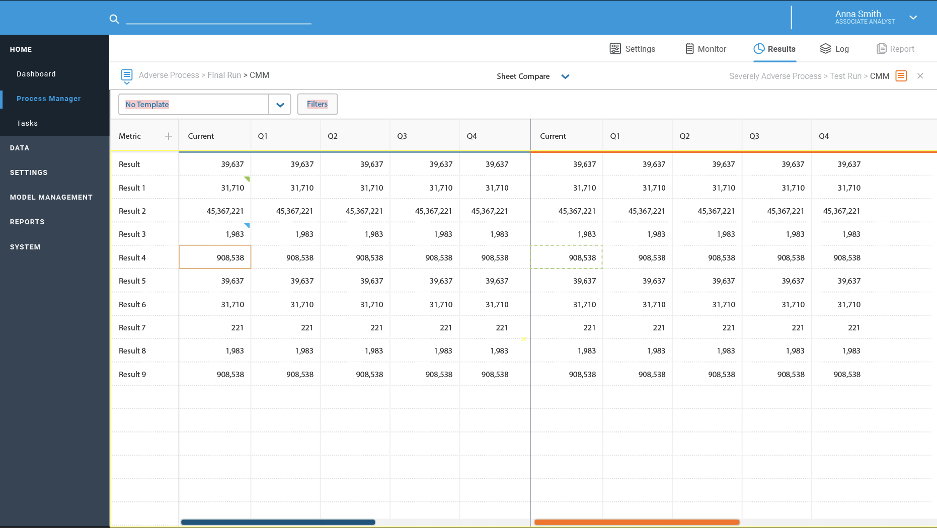The width and height of the screenshot is (937, 528).
Task: Go to Dashboard in the sidebar
Action: (36, 74)
